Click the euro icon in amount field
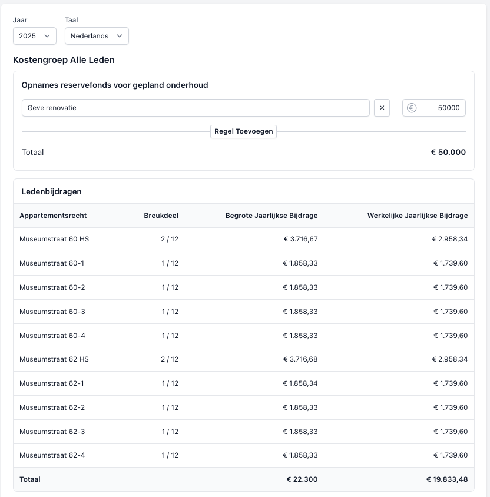The image size is (490, 497). pyautogui.click(x=412, y=108)
